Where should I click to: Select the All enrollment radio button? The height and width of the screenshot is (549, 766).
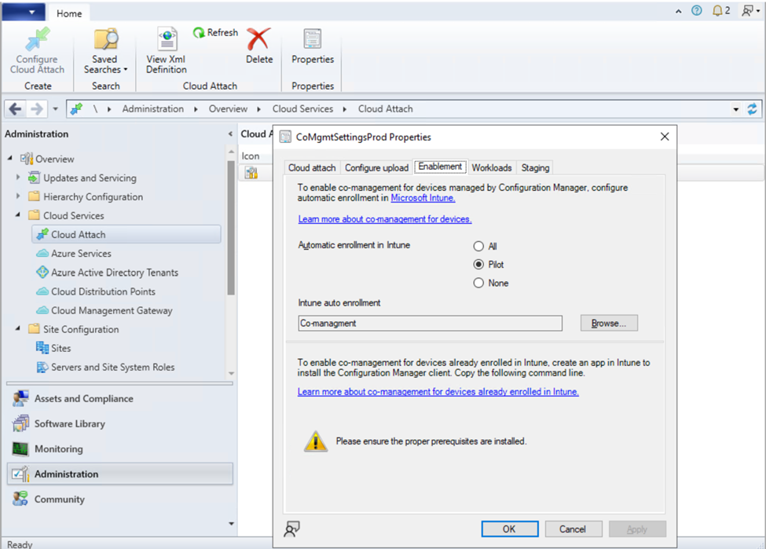[x=478, y=246]
